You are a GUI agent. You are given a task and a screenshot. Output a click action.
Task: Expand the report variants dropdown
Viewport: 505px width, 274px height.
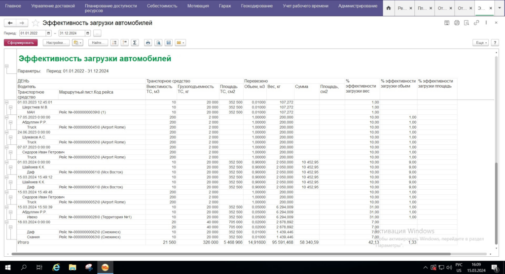coord(77,43)
